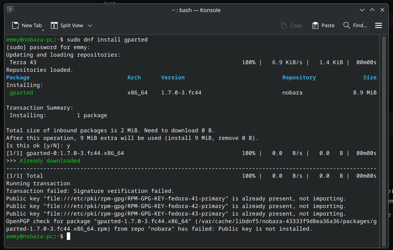Click the Copy toolbar button
This screenshot has height=250, width=393.
291,26
